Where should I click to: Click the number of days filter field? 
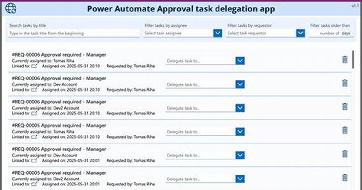click(325, 33)
